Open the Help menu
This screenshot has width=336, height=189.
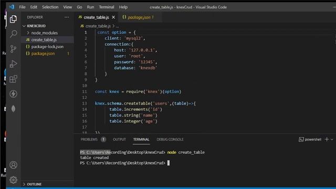123,7
